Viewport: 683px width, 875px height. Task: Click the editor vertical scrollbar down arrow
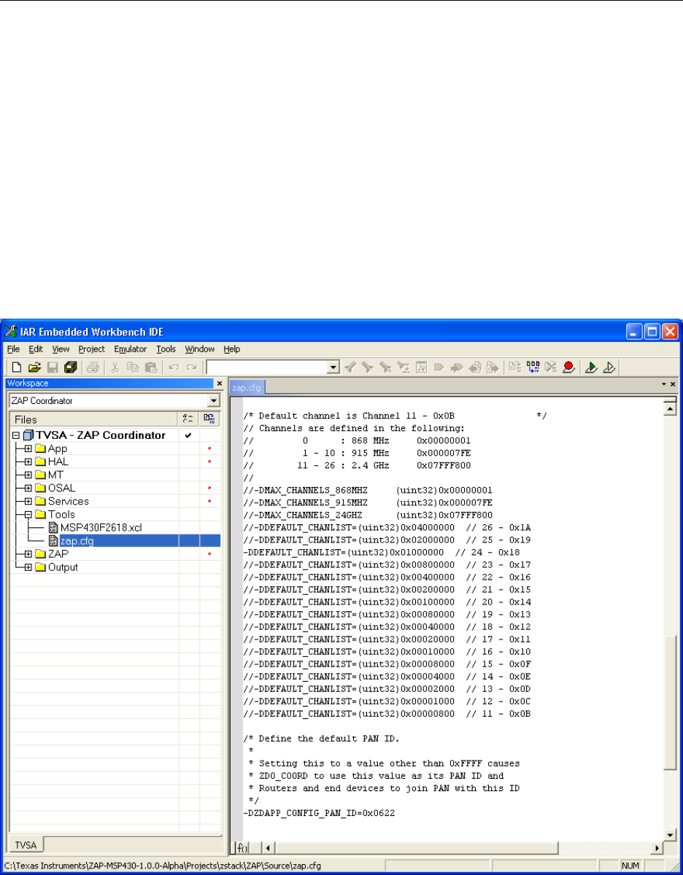coord(671,834)
